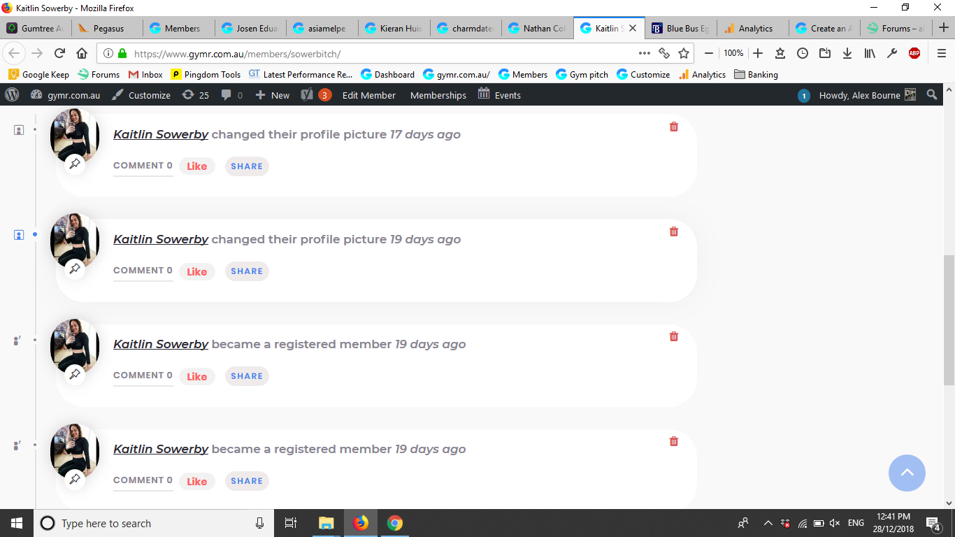955x537 pixels.
Task: Open the Firefox hamburger menu
Action: [941, 53]
